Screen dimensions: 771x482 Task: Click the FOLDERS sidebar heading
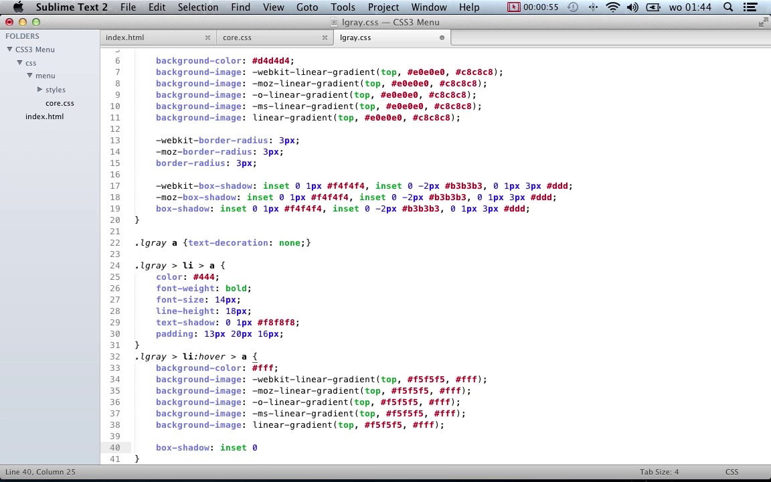point(22,36)
